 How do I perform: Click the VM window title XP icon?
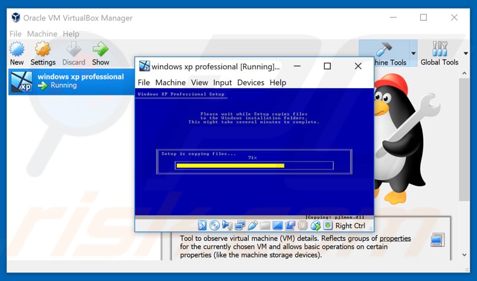[x=144, y=66]
